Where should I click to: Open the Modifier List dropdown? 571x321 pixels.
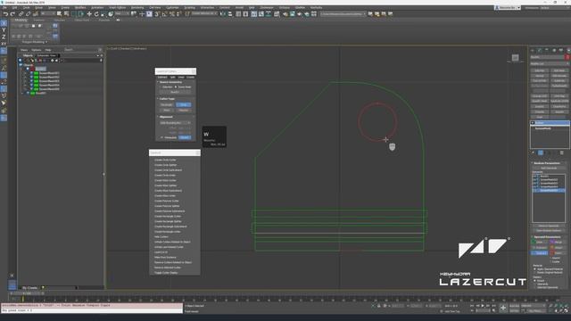pyautogui.click(x=550, y=63)
